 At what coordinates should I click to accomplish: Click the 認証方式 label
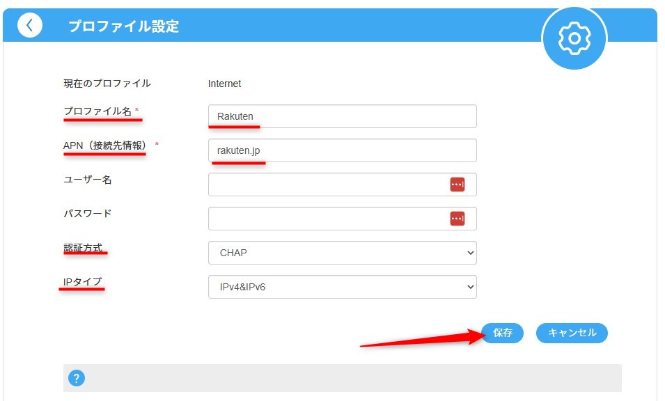point(83,247)
